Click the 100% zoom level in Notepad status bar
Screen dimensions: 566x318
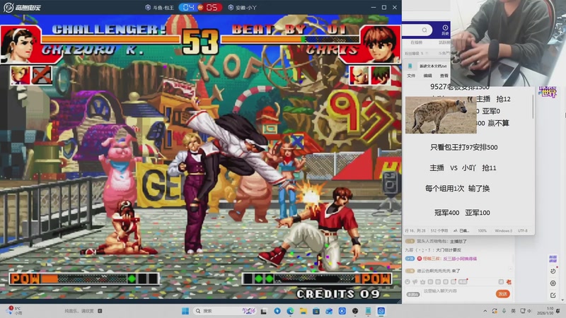point(483,230)
